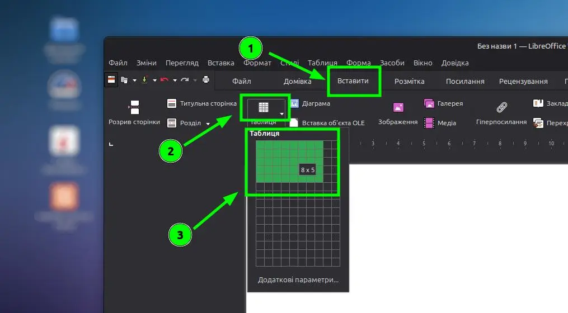
Task: Open the Перегляд menu
Action: coord(182,63)
